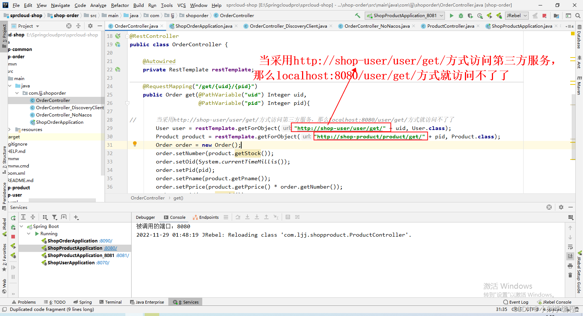Click the caret position 31:35 in status bar
Viewport: 583px width, 316px height.
tap(501, 309)
